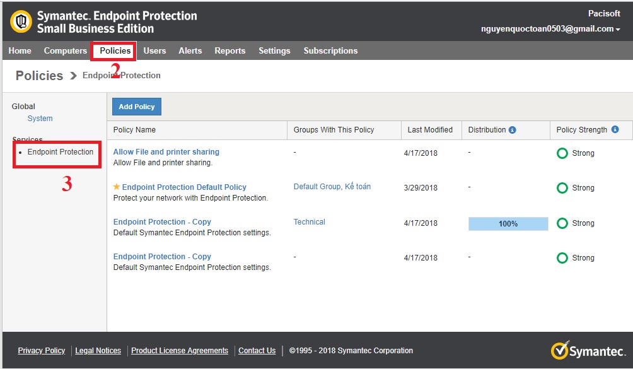Click the 100% distribution progress bar

(508, 224)
